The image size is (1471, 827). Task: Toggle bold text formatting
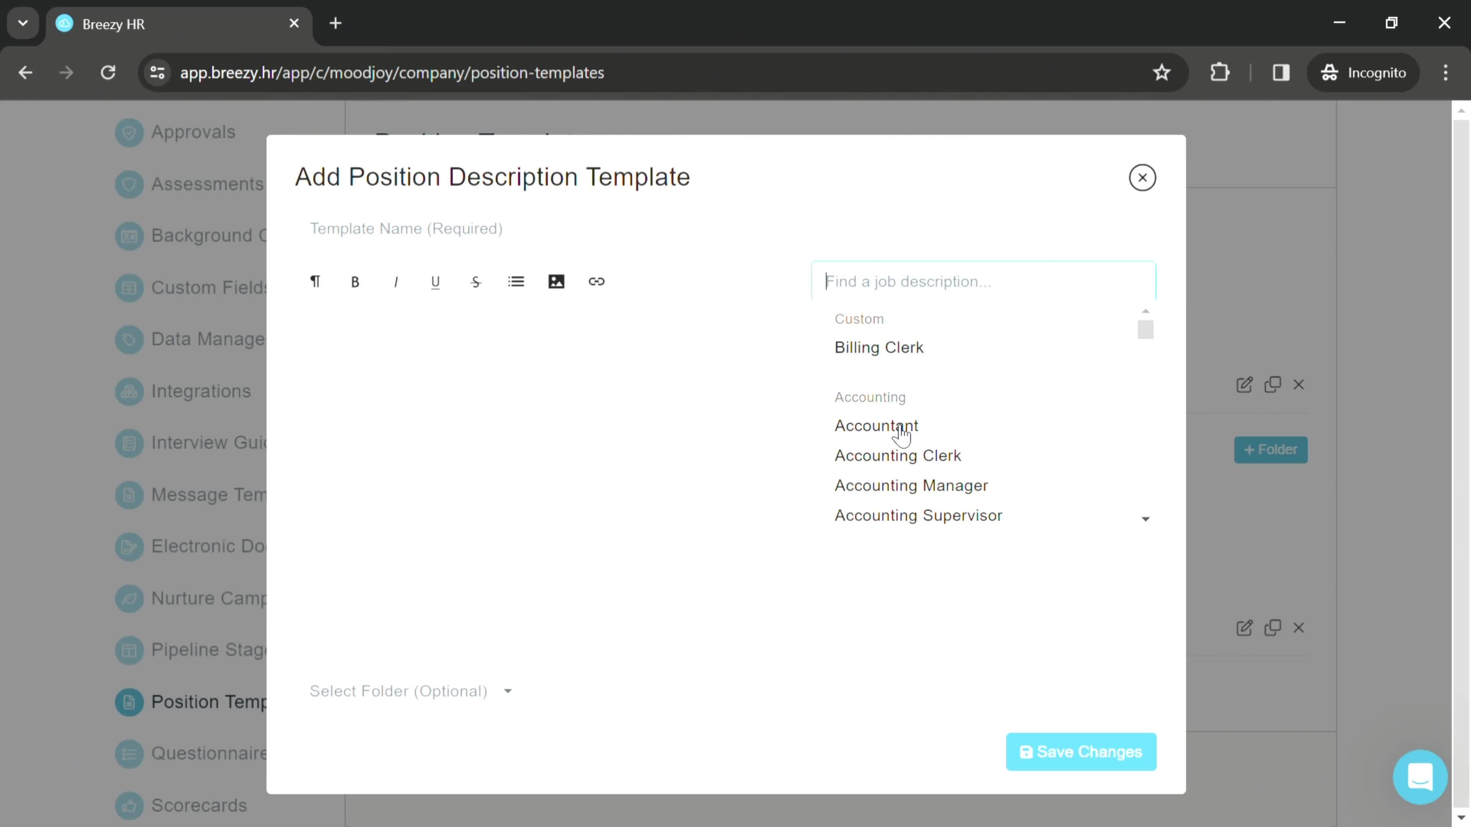[355, 282]
